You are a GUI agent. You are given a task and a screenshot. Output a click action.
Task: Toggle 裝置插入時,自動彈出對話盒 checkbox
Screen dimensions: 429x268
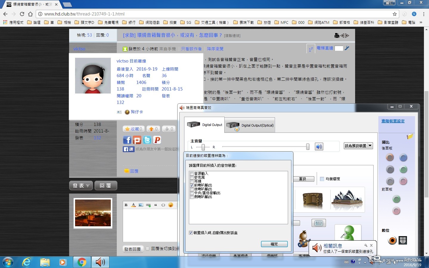click(191, 233)
